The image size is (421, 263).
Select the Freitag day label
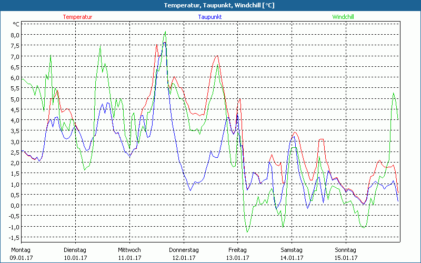click(x=237, y=250)
